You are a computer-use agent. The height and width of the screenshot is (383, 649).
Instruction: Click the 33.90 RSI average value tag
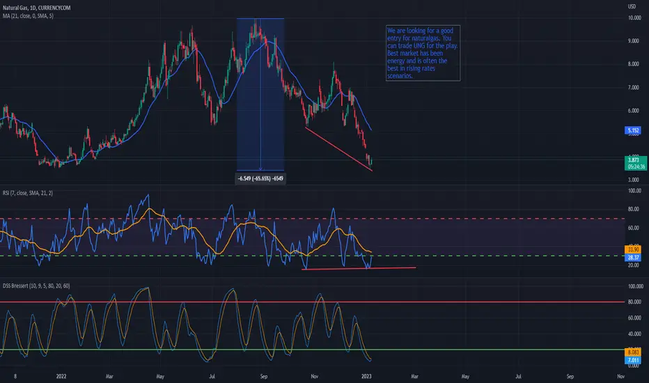(x=633, y=249)
